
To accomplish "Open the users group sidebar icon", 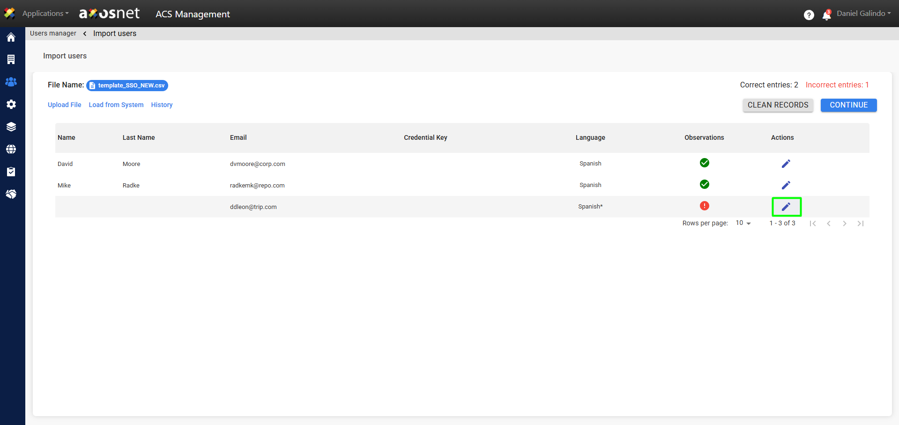I will coord(11,82).
